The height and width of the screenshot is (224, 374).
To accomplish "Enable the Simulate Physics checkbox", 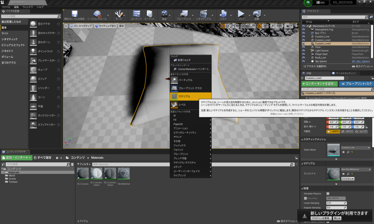I will coord(328,193).
